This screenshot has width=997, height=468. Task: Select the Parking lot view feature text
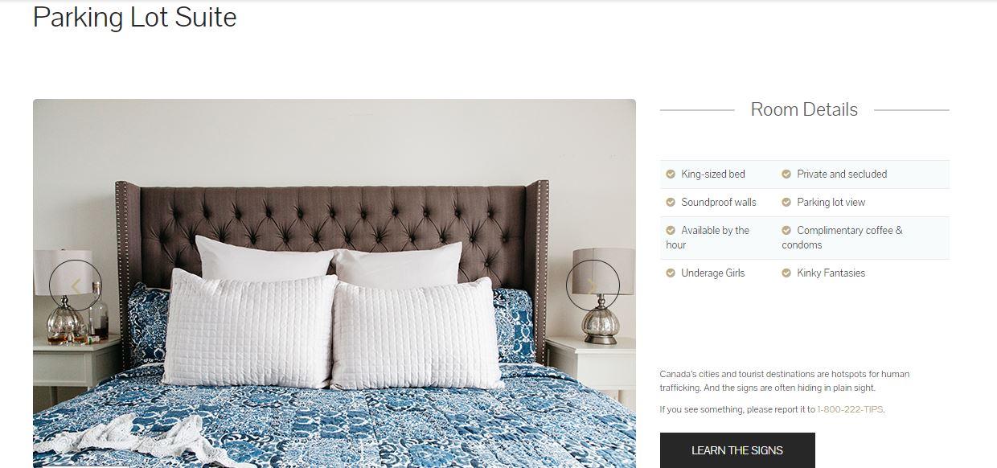click(831, 202)
